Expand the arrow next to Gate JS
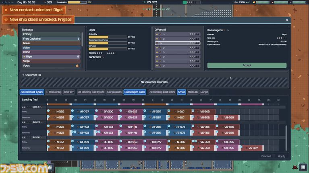 tap(41, 107)
